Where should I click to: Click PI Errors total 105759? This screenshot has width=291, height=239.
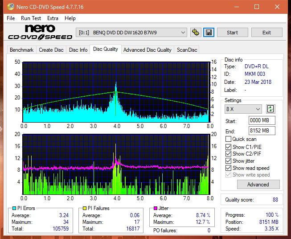tap(61, 229)
